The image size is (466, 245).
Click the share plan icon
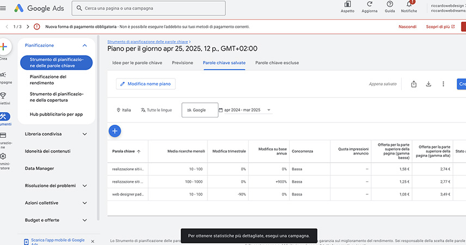414,84
